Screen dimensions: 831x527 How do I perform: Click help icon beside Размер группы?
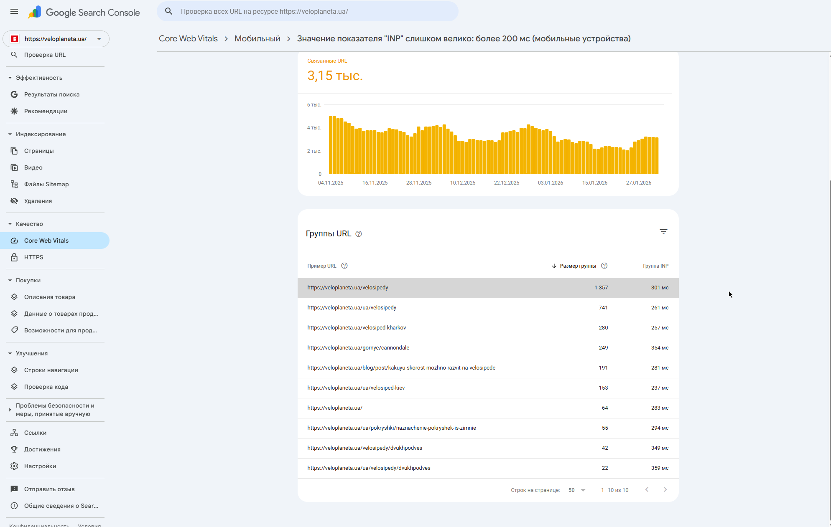[x=604, y=266]
